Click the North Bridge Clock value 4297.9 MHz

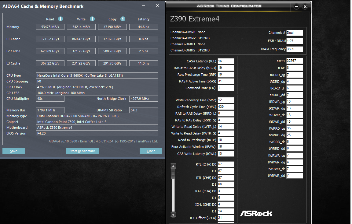coord(143,99)
